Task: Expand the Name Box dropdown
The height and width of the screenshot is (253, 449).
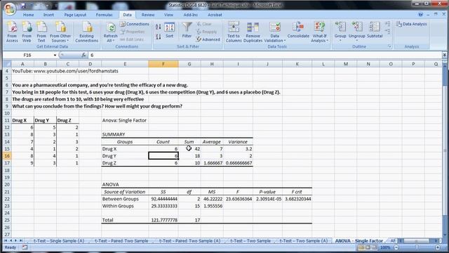Action: (55, 55)
